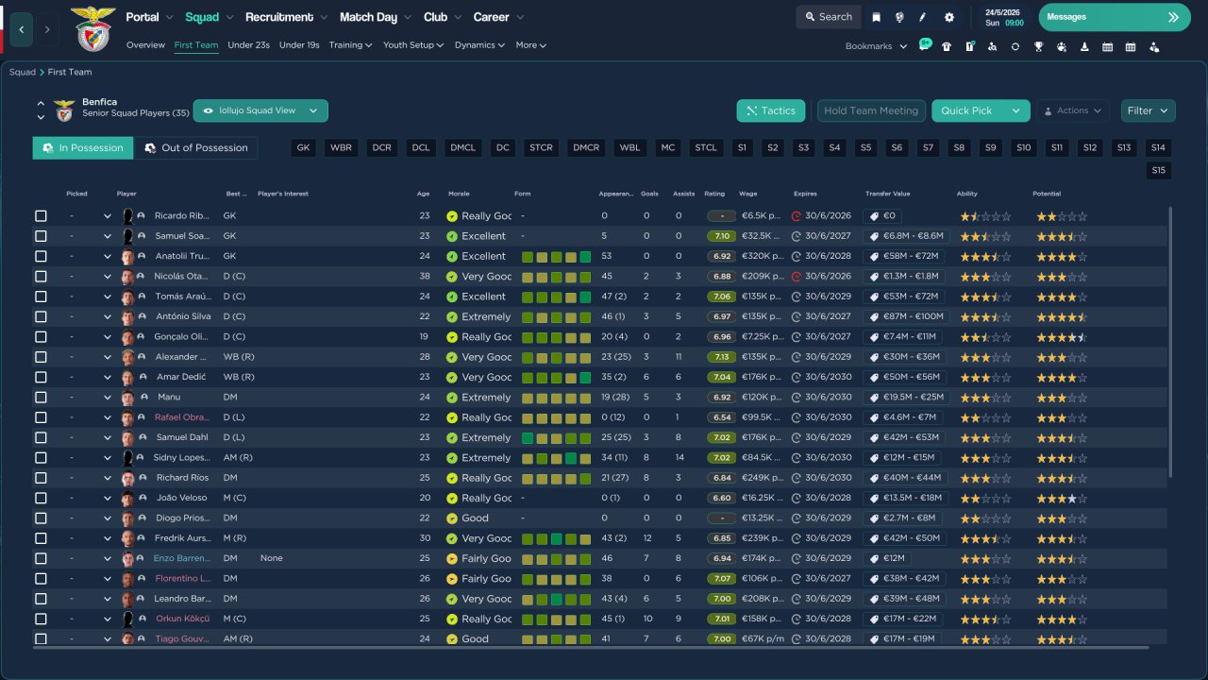Check the box for Samuel Dahl
Viewport: 1208px width, 680px height.
pos(41,437)
